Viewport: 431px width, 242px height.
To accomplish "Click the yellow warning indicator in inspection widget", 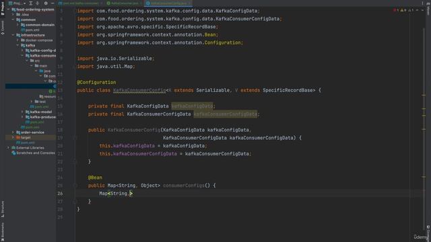I will pyautogui.click(x=403, y=10).
